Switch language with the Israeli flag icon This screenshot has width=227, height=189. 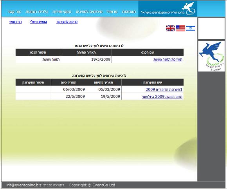(191, 28)
